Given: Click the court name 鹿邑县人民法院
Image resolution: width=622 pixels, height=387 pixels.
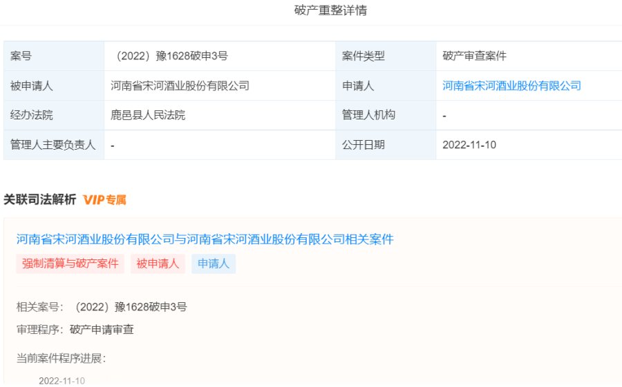Looking at the screenshot, I should pyautogui.click(x=148, y=115).
